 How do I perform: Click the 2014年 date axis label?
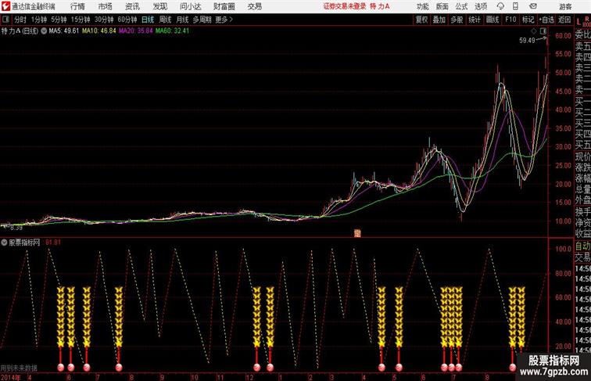(10, 377)
